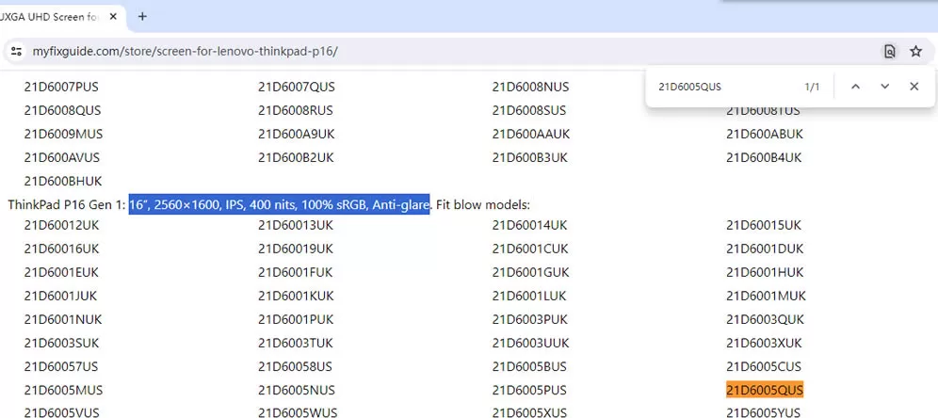Click model number 21D6009MUS

pos(63,135)
